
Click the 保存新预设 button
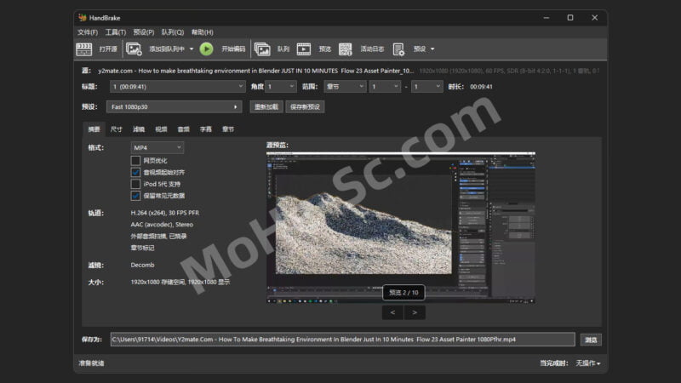click(305, 107)
